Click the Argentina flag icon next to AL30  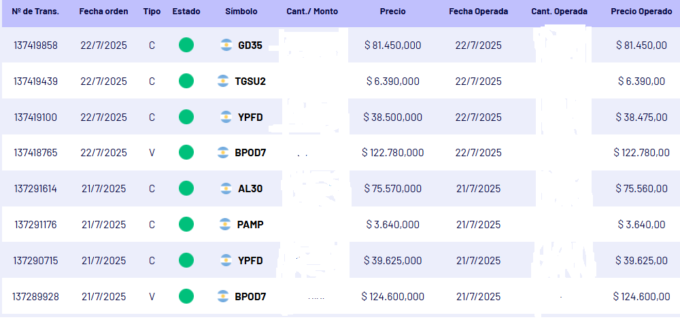pyautogui.click(x=226, y=189)
